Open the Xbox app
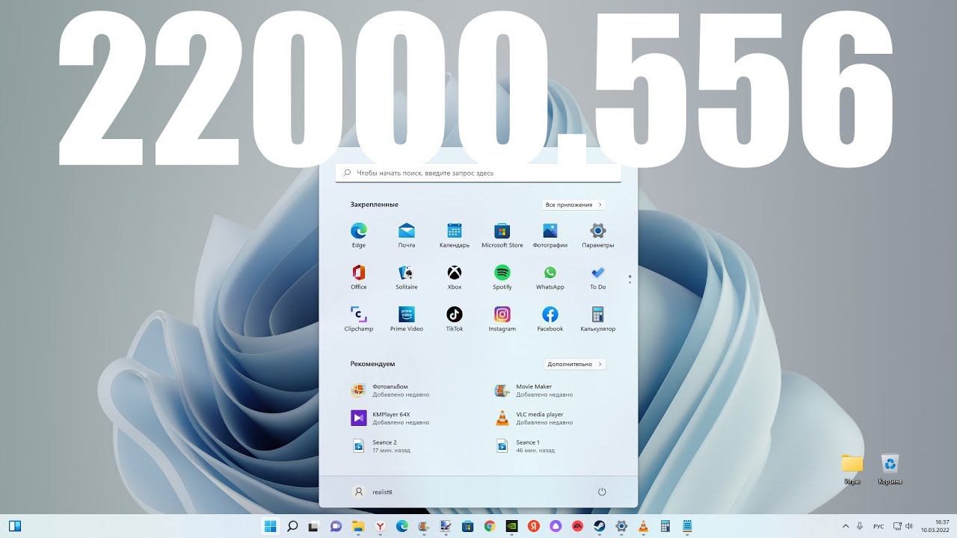This screenshot has height=538, width=957. click(x=455, y=276)
